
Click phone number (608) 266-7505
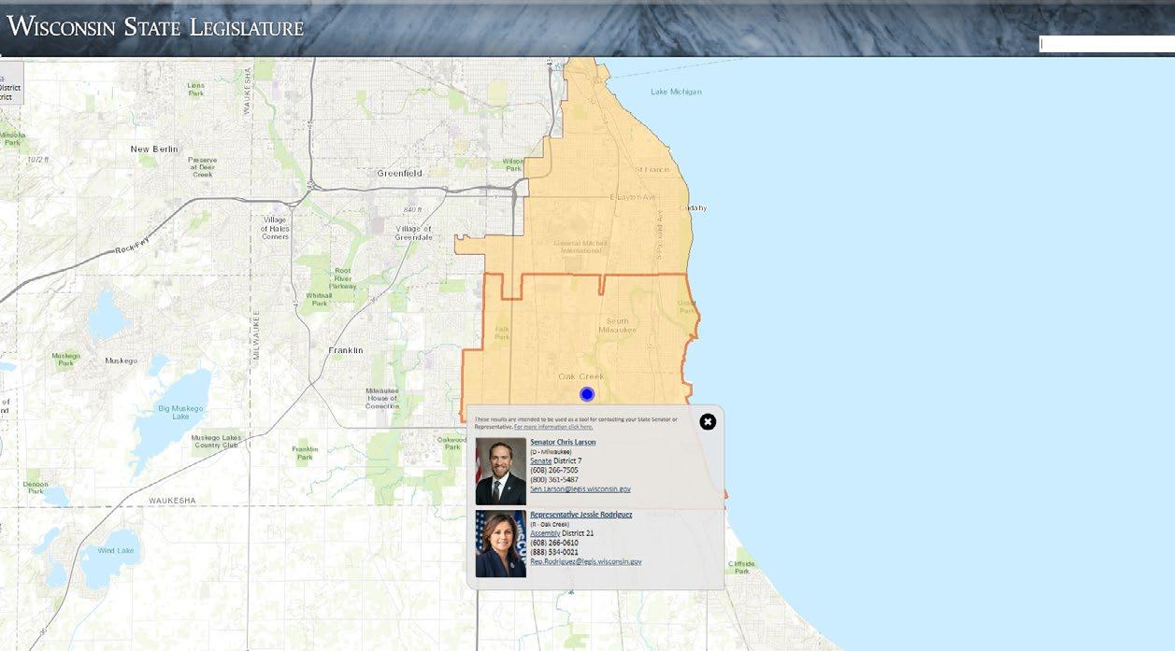553,470
